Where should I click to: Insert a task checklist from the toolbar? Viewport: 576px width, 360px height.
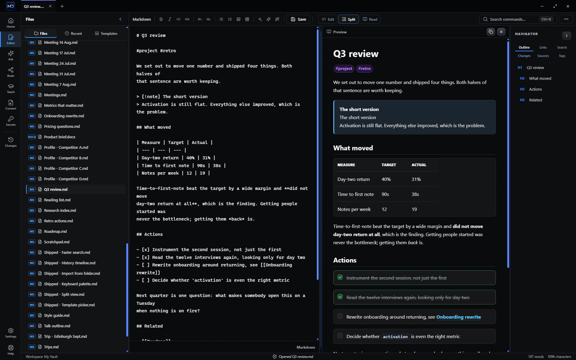coord(230,19)
